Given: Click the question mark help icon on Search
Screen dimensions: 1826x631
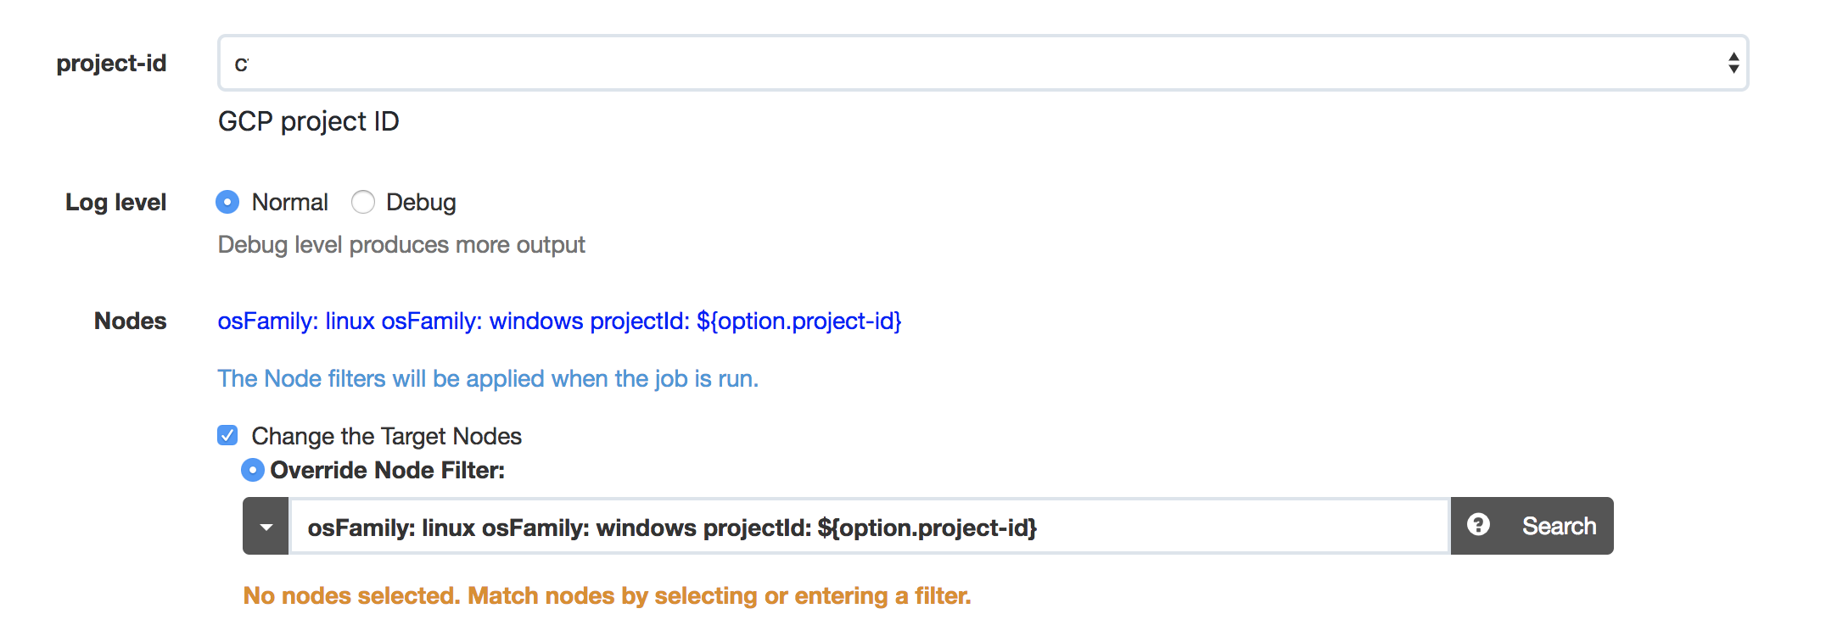Looking at the screenshot, I should tap(1480, 526).
